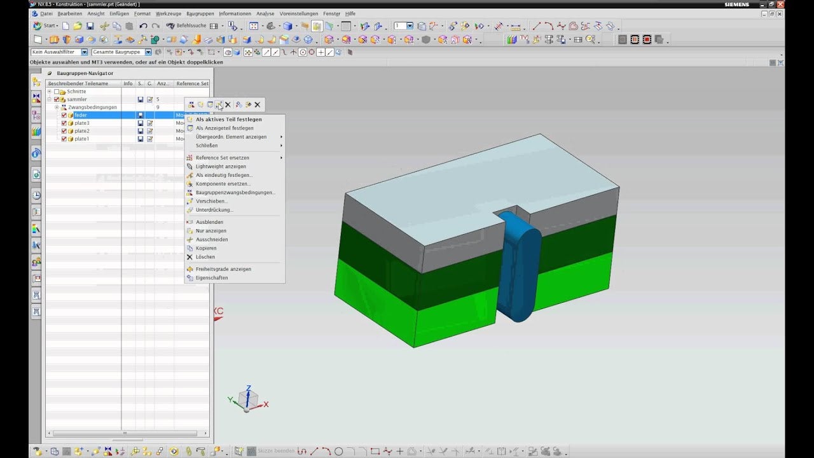Select Komponente ersetzen menu entry

pyautogui.click(x=235, y=184)
